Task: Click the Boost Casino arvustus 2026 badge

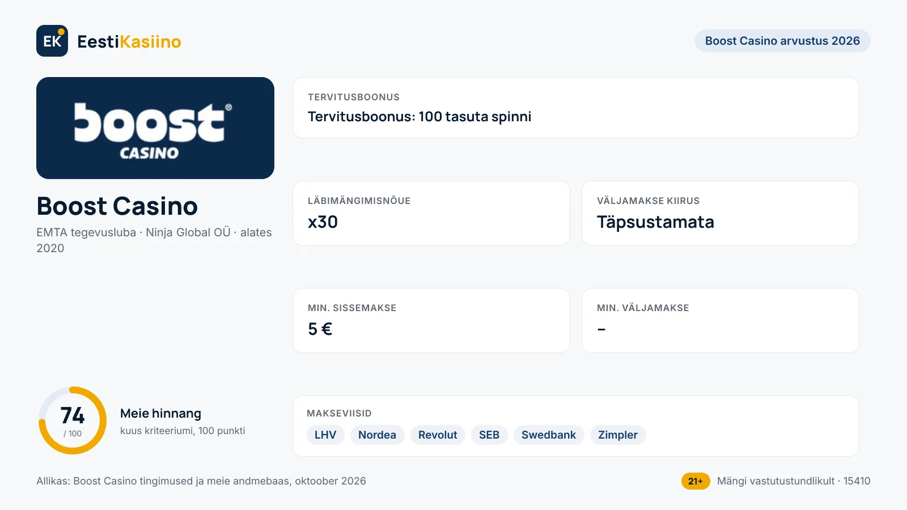Action: pyautogui.click(x=782, y=41)
